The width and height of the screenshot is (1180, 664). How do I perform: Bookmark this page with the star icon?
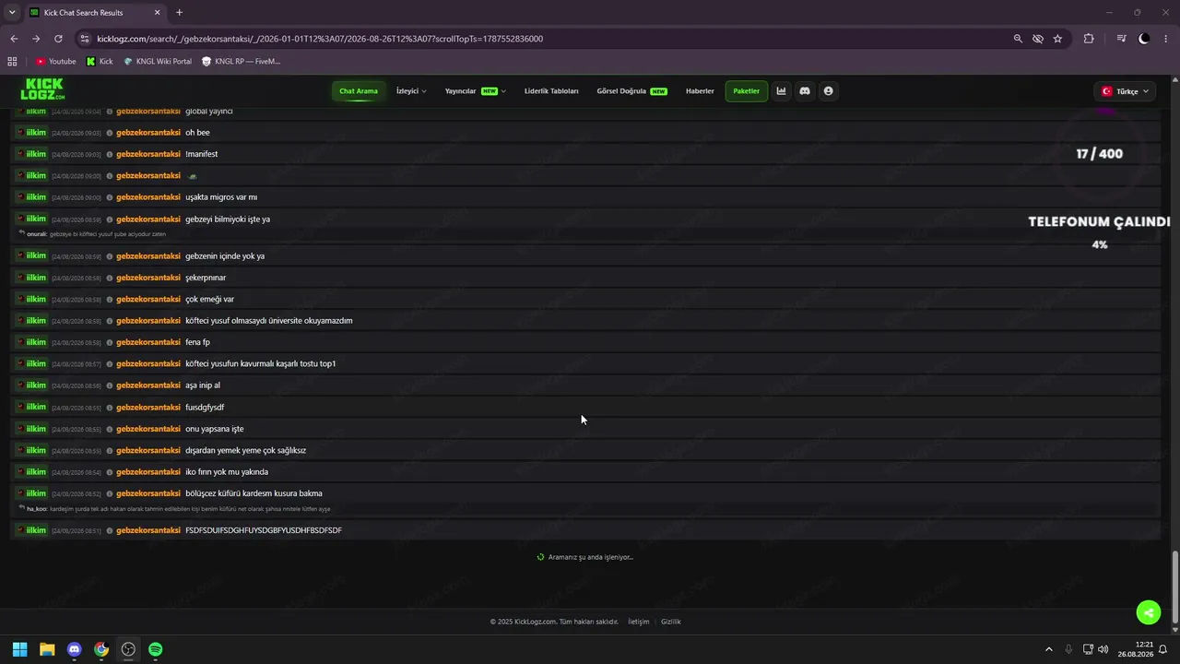coord(1057,39)
